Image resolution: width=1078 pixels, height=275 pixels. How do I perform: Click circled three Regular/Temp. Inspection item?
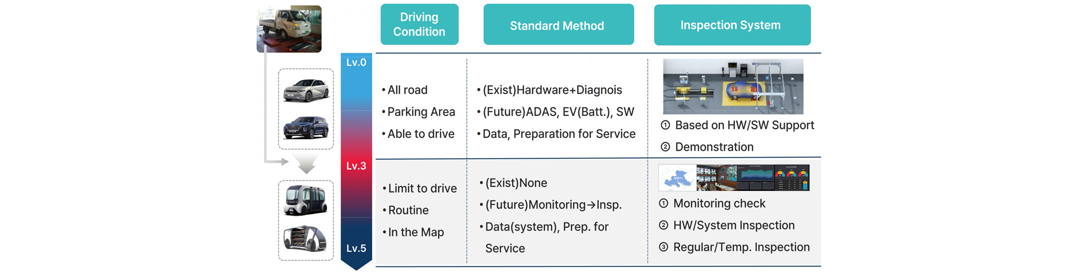(734, 247)
